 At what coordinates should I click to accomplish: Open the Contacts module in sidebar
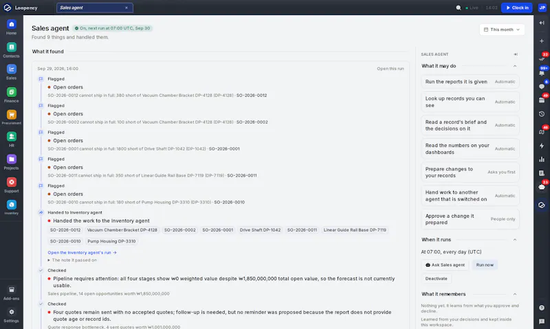11,50
